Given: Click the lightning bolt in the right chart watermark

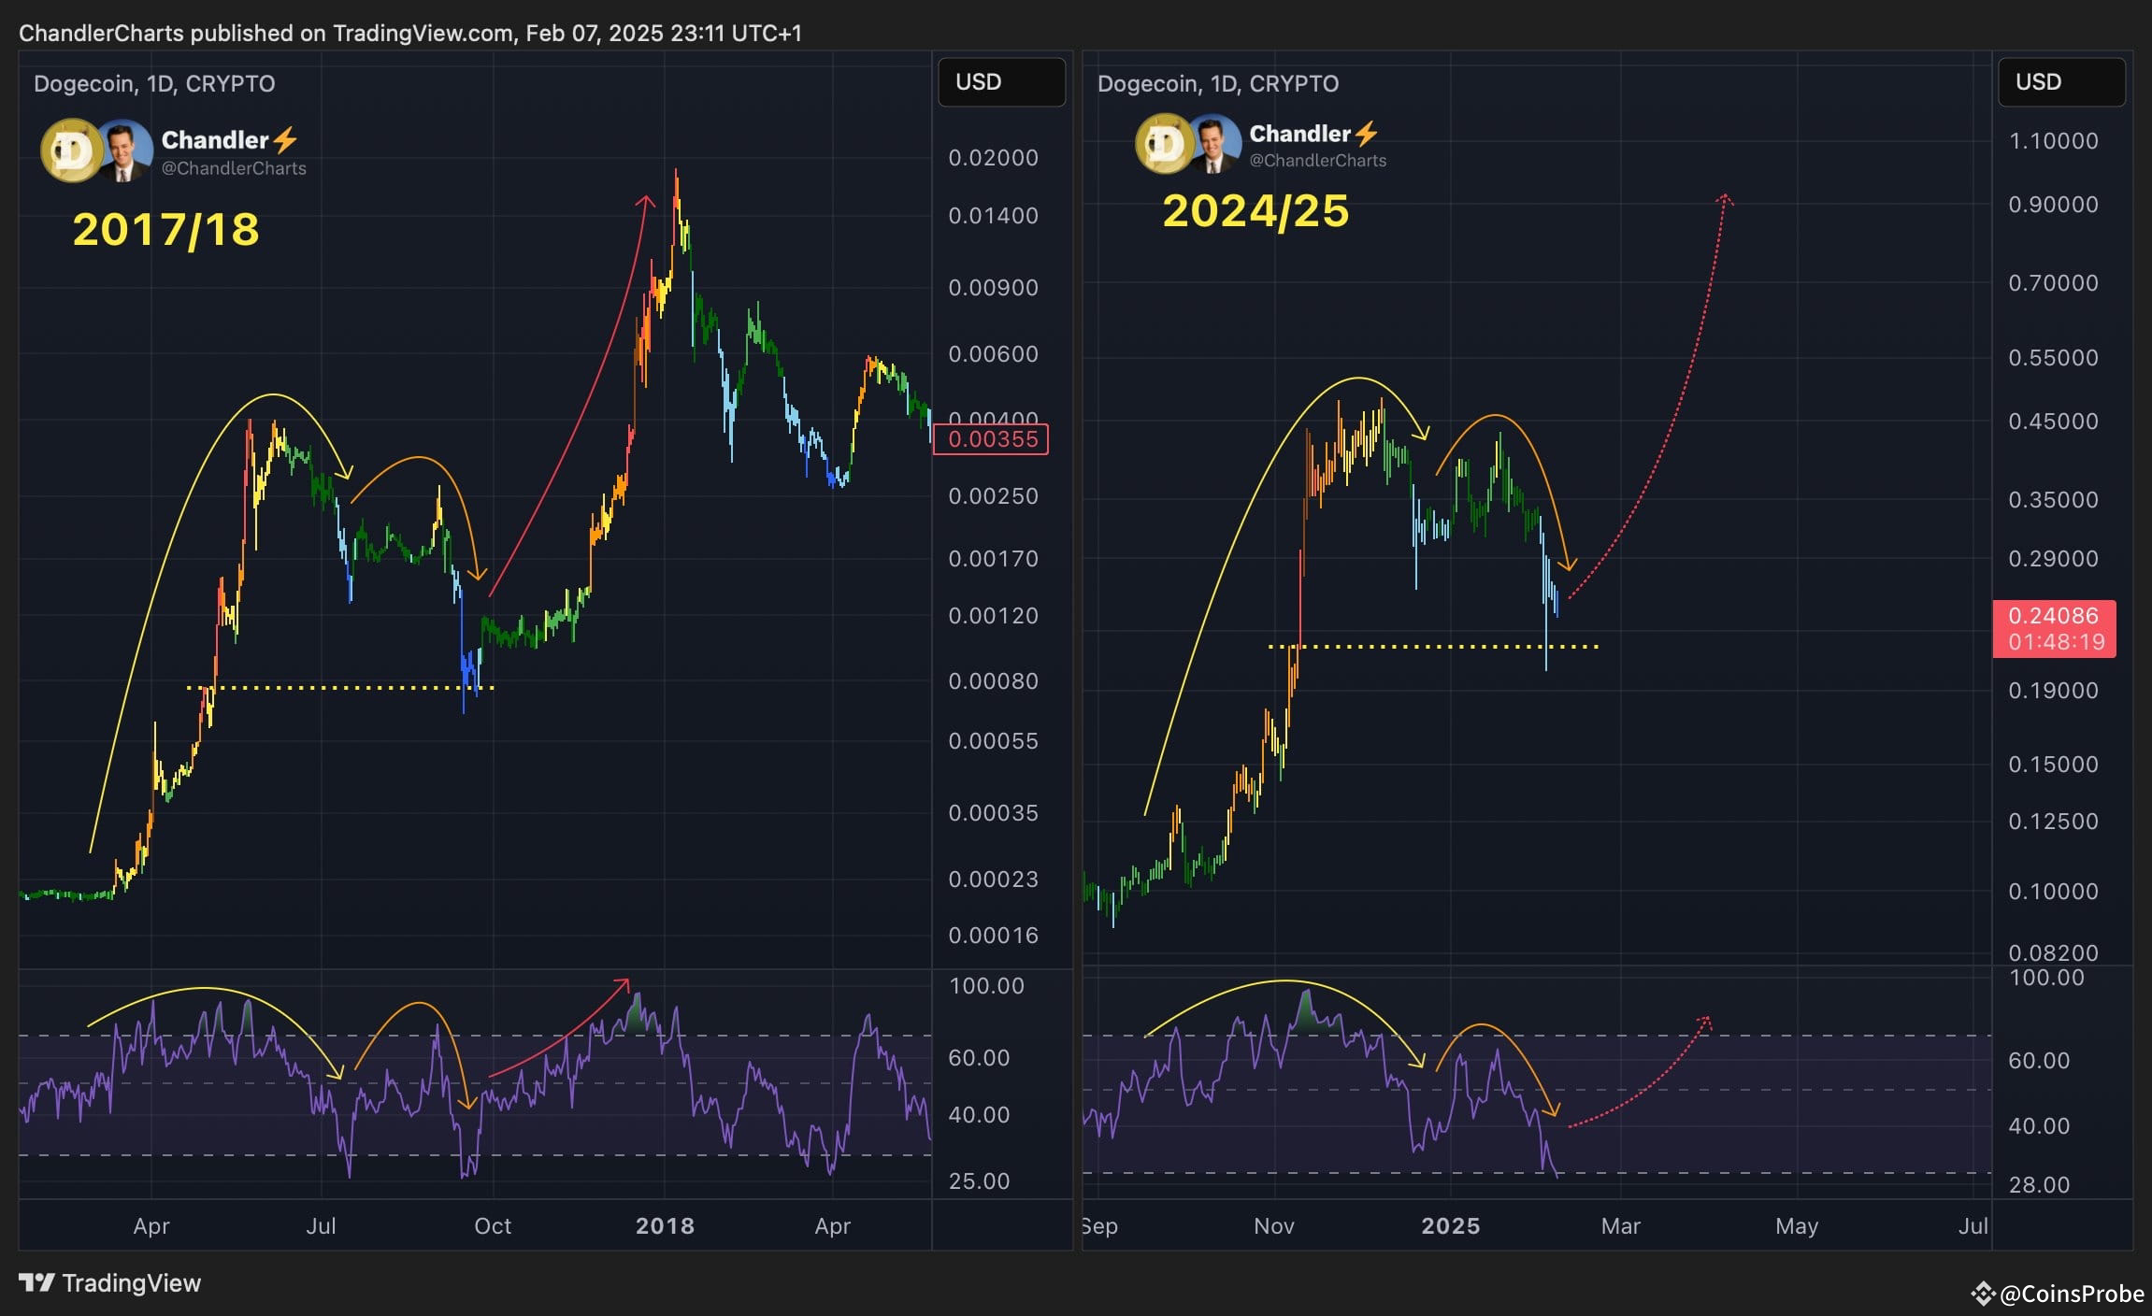Looking at the screenshot, I should [x=1366, y=134].
